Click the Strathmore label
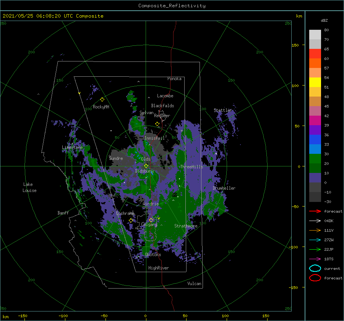The height and width of the screenshot is (321, 344). [x=186, y=226]
